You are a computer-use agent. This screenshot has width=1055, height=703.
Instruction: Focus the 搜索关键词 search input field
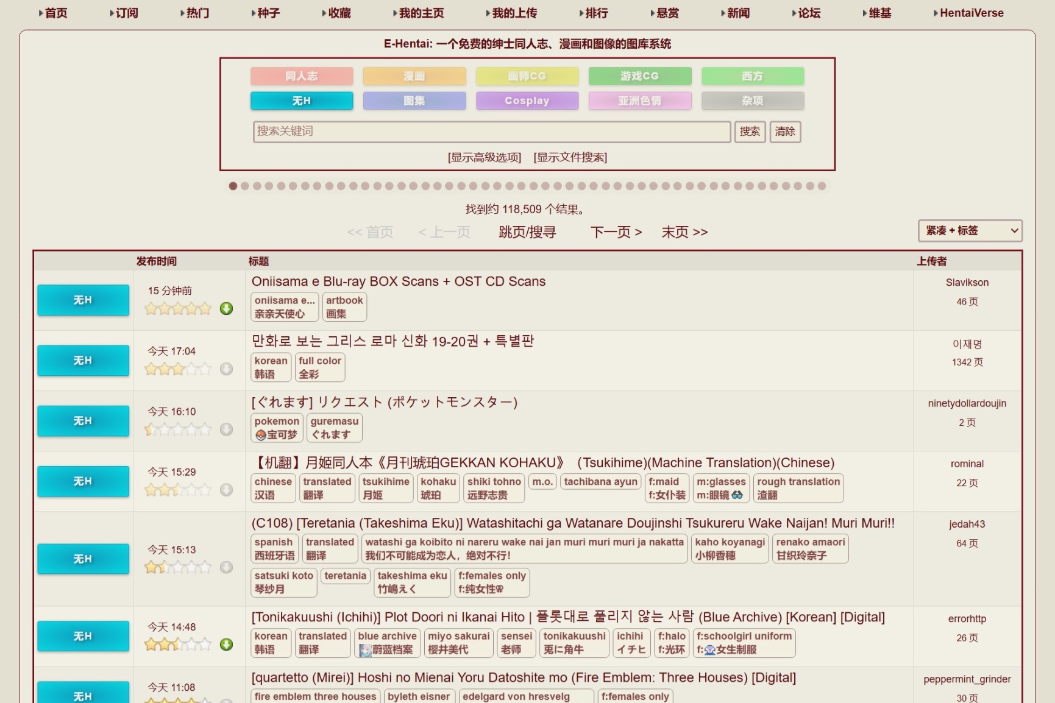pyautogui.click(x=492, y=132)
